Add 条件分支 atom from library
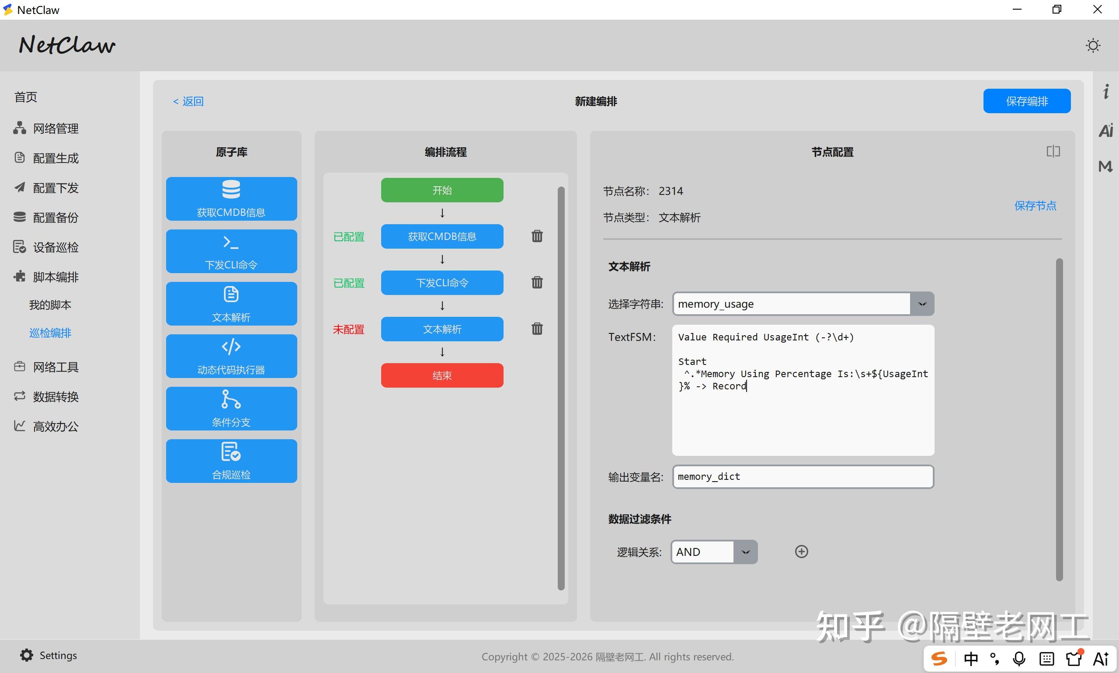 point(231,409)
